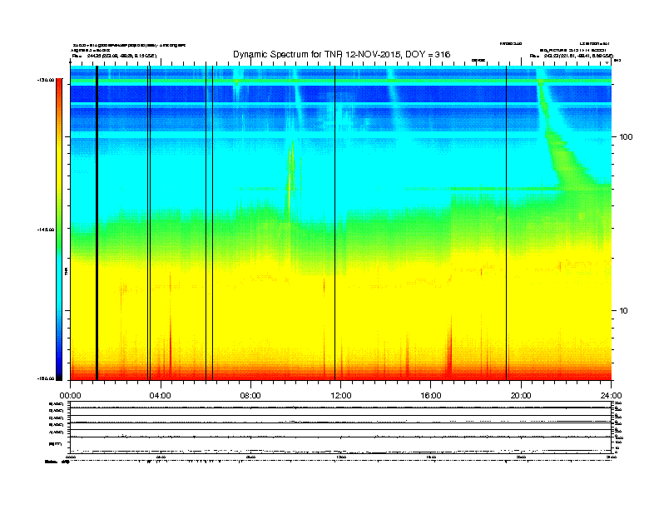Screen dimensions: 659x509
Task: Click the '20:00' time axis label
Action: pos(521,396)
